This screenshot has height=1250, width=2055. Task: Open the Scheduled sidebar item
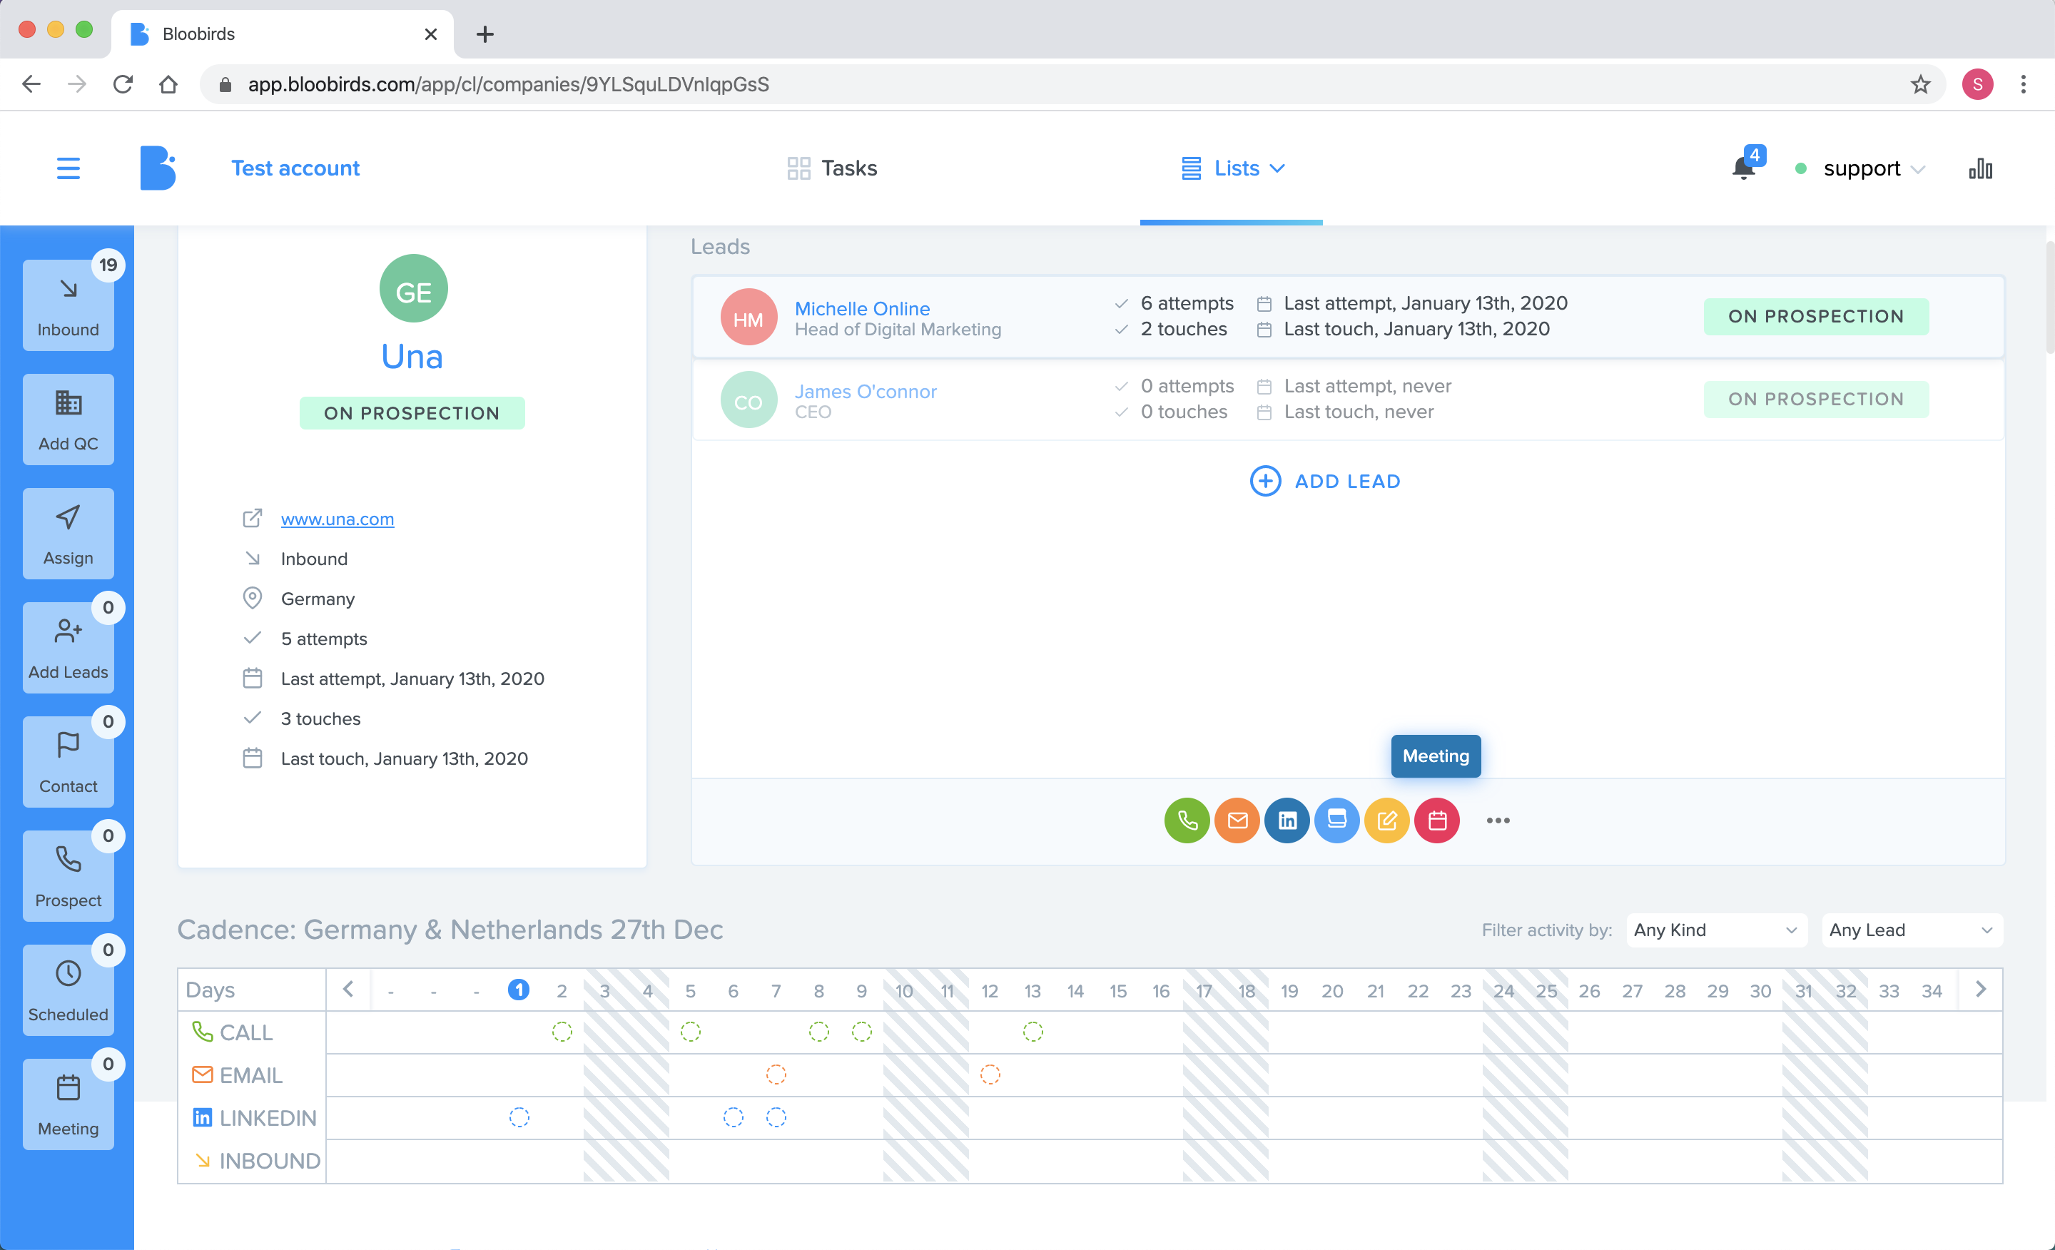point(68,991)
